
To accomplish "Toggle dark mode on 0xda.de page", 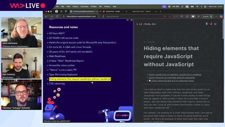I will tap(207, 24).
